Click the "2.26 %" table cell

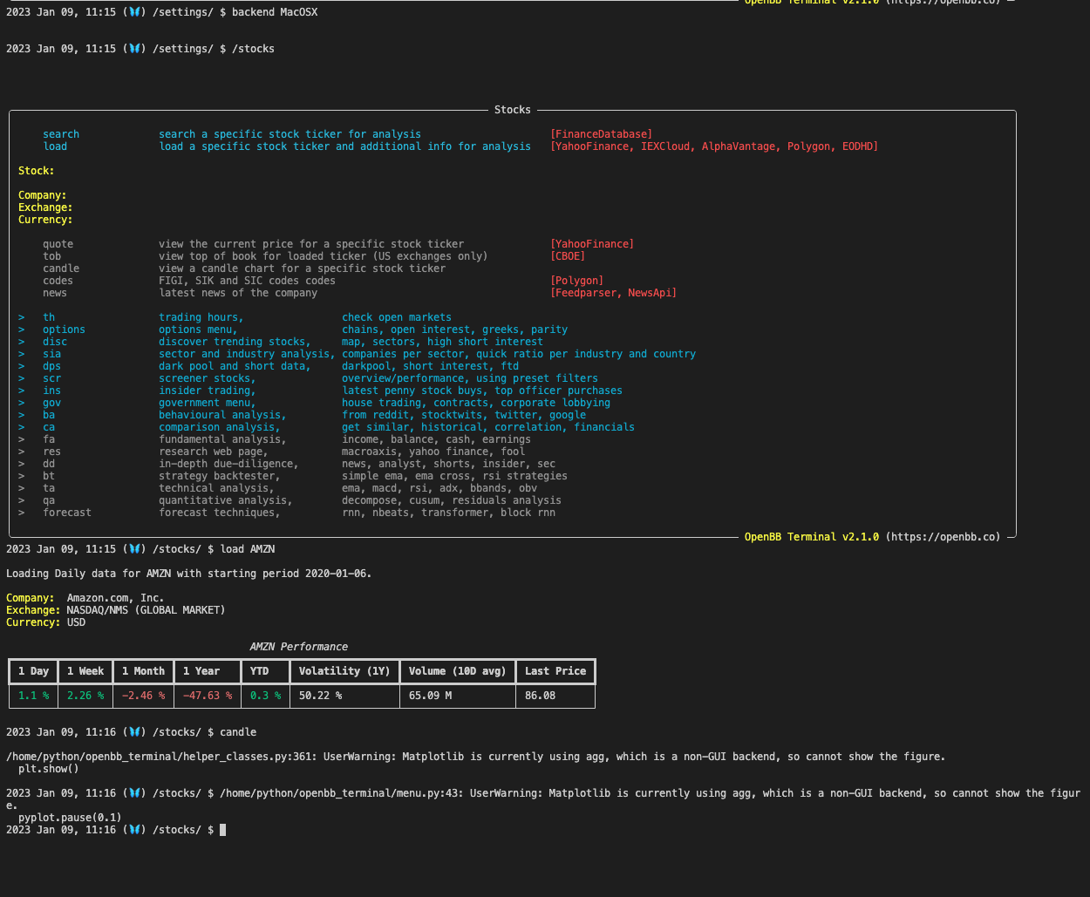(85, 696)
